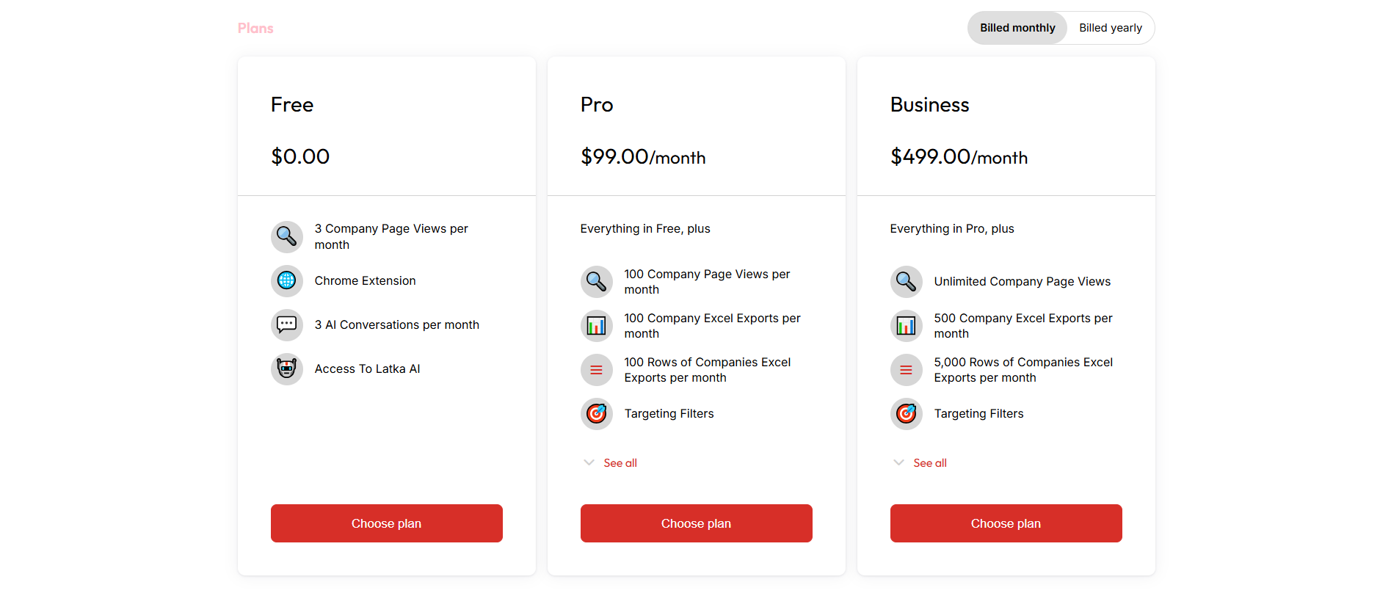Click the Pro plan Rows of Companies icon
Viewport: 1391px width, 596px height.
coord(596,370)
